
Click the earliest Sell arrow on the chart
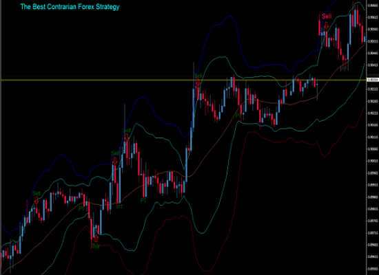click(37, 200)
